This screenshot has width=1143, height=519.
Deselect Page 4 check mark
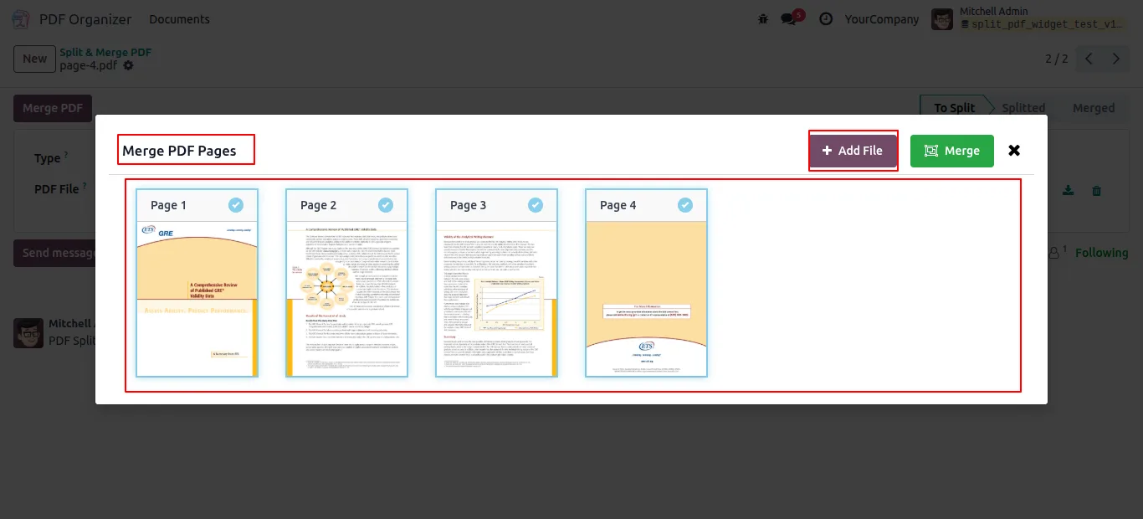(x=685, y=204)
